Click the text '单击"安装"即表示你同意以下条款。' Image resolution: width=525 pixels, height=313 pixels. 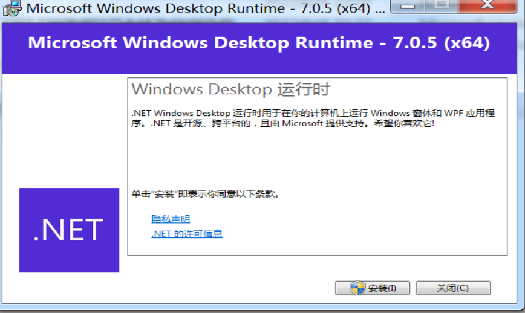click(205, 194)
